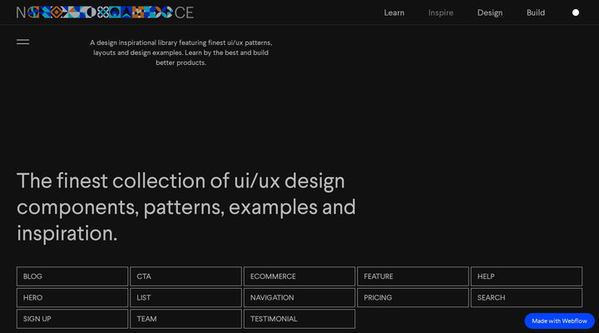
Task: Open the BLOG category
Action: pyautogui.click(x=72, y=276)
